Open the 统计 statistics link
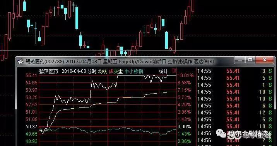 click(x=163, y=71)
